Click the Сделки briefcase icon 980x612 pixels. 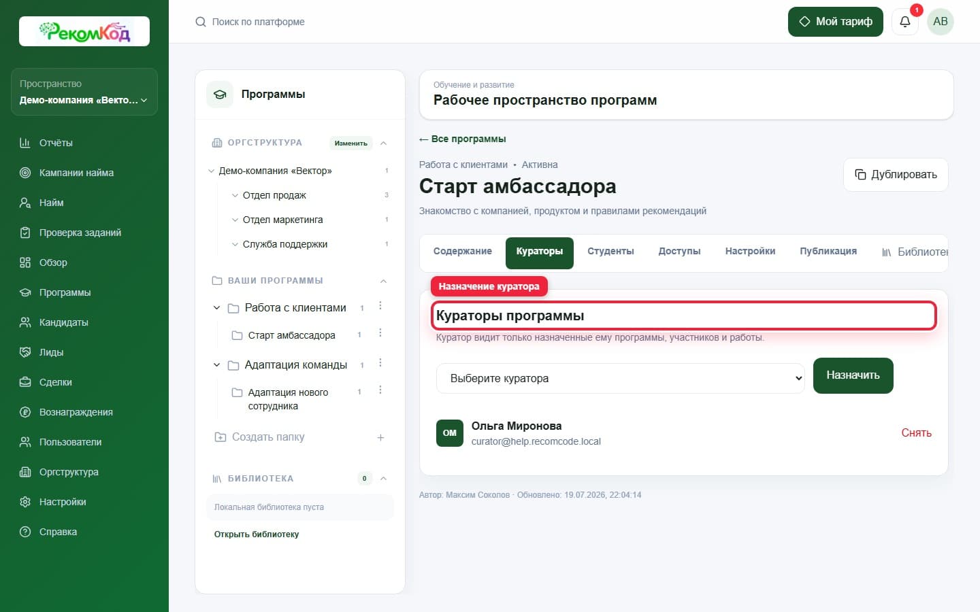pyautogui.click(x=25, y=382)
